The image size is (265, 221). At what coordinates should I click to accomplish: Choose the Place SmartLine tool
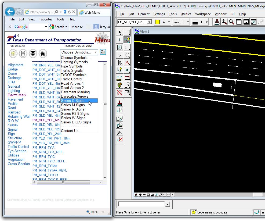pos(127,40)
